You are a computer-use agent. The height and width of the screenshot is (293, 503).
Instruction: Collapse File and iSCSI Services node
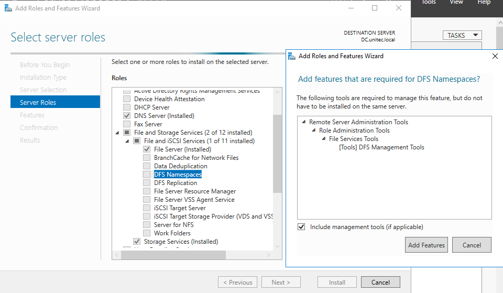click(127, 141)
